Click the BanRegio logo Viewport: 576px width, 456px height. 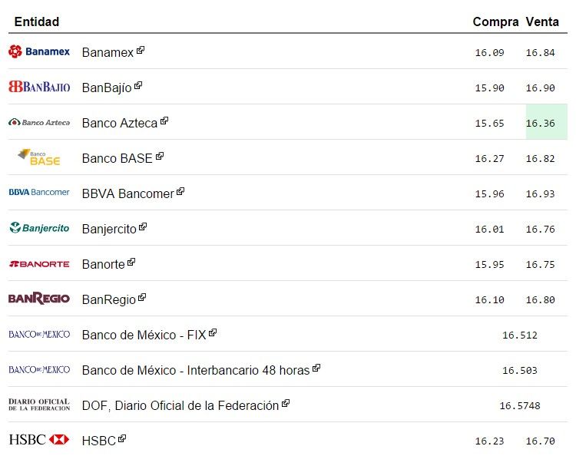(39, 299)
